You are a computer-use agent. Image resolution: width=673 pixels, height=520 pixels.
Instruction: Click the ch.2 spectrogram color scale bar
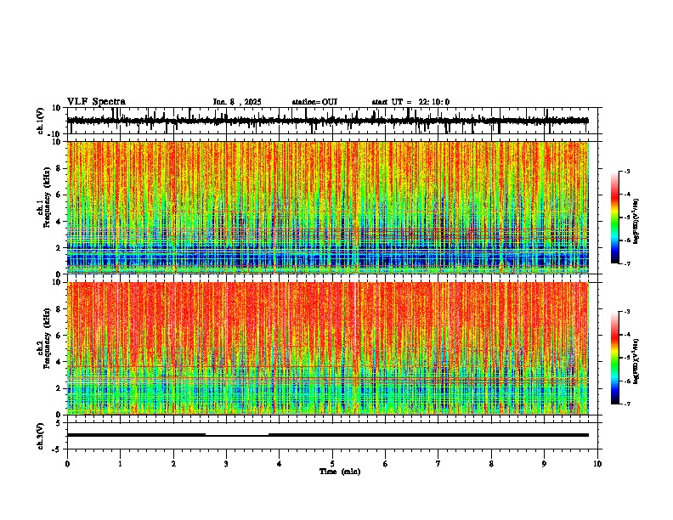614,358
